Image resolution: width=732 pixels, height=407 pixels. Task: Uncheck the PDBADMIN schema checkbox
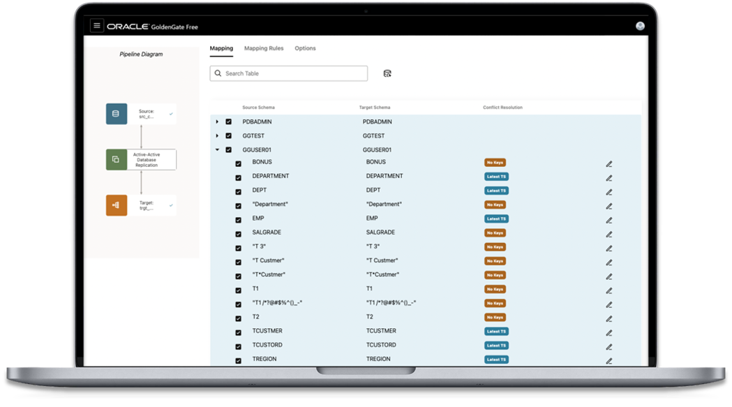tap(228, 121)
